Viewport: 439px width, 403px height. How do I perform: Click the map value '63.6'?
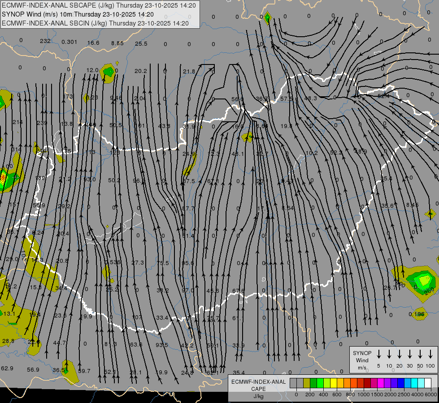pyautogui.click(x=136, y=344)
